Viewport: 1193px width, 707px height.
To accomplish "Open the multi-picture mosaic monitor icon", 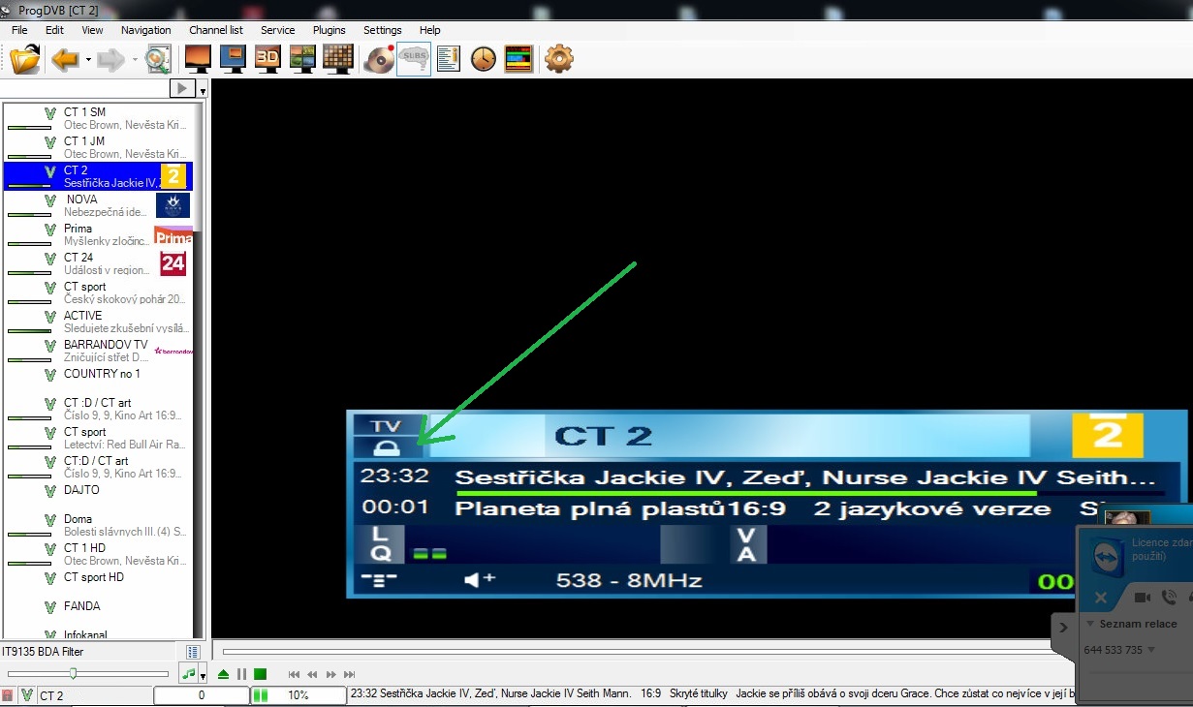I will [x=302, y=59].
